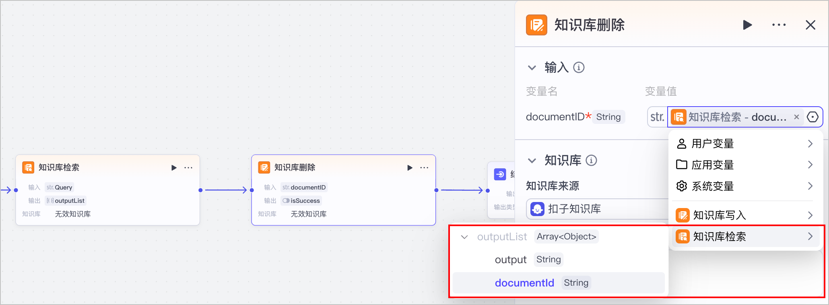Screen dimensions: 829x305
Task: Click the 知识库来源 label
Action: click(553, 186)
